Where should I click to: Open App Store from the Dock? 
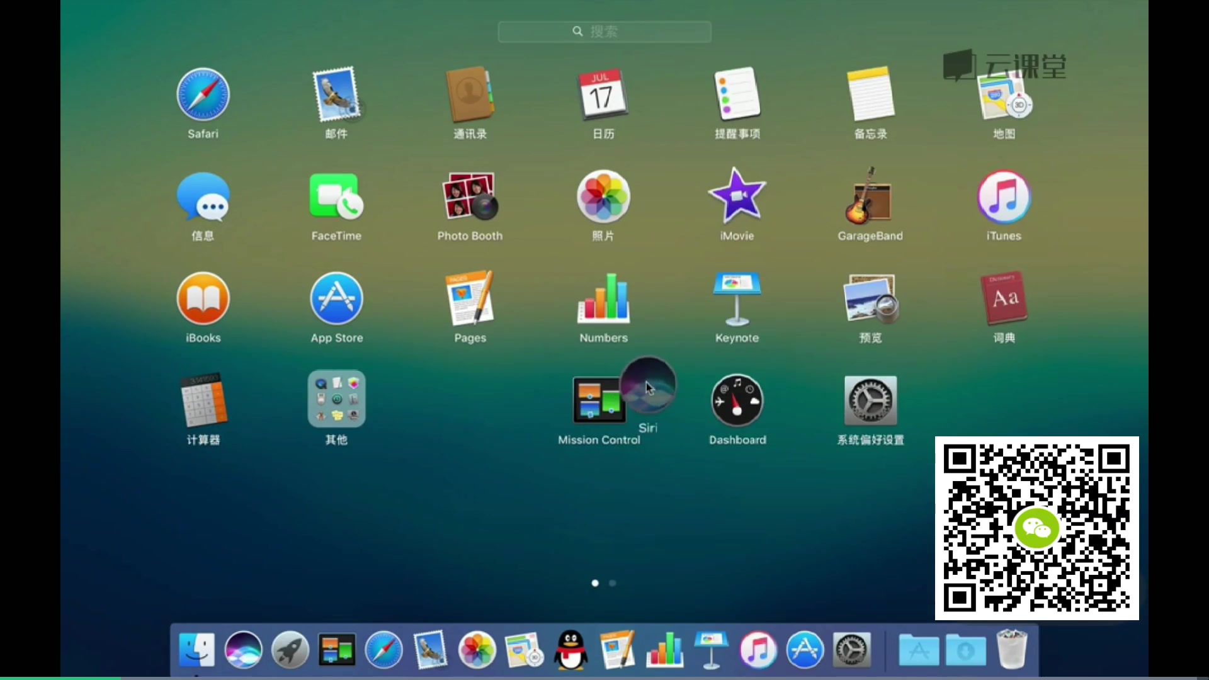pyautogui.click(x=805, y=650)
